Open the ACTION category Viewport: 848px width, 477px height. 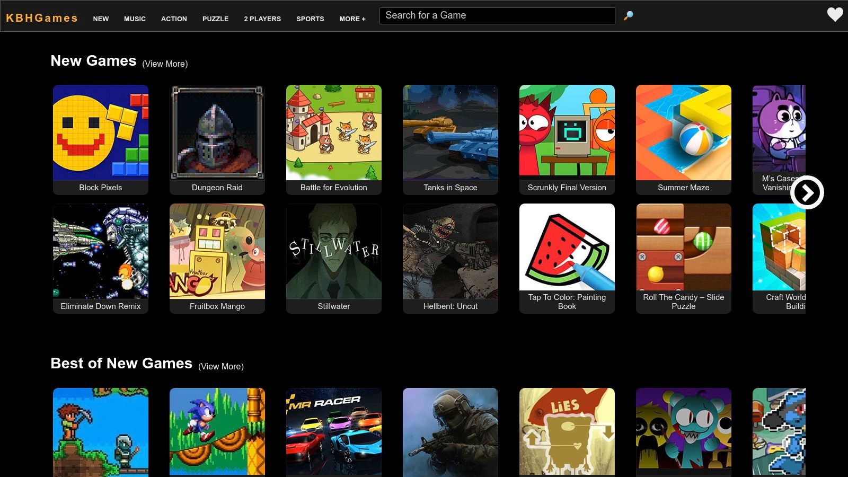coord(174,19)
